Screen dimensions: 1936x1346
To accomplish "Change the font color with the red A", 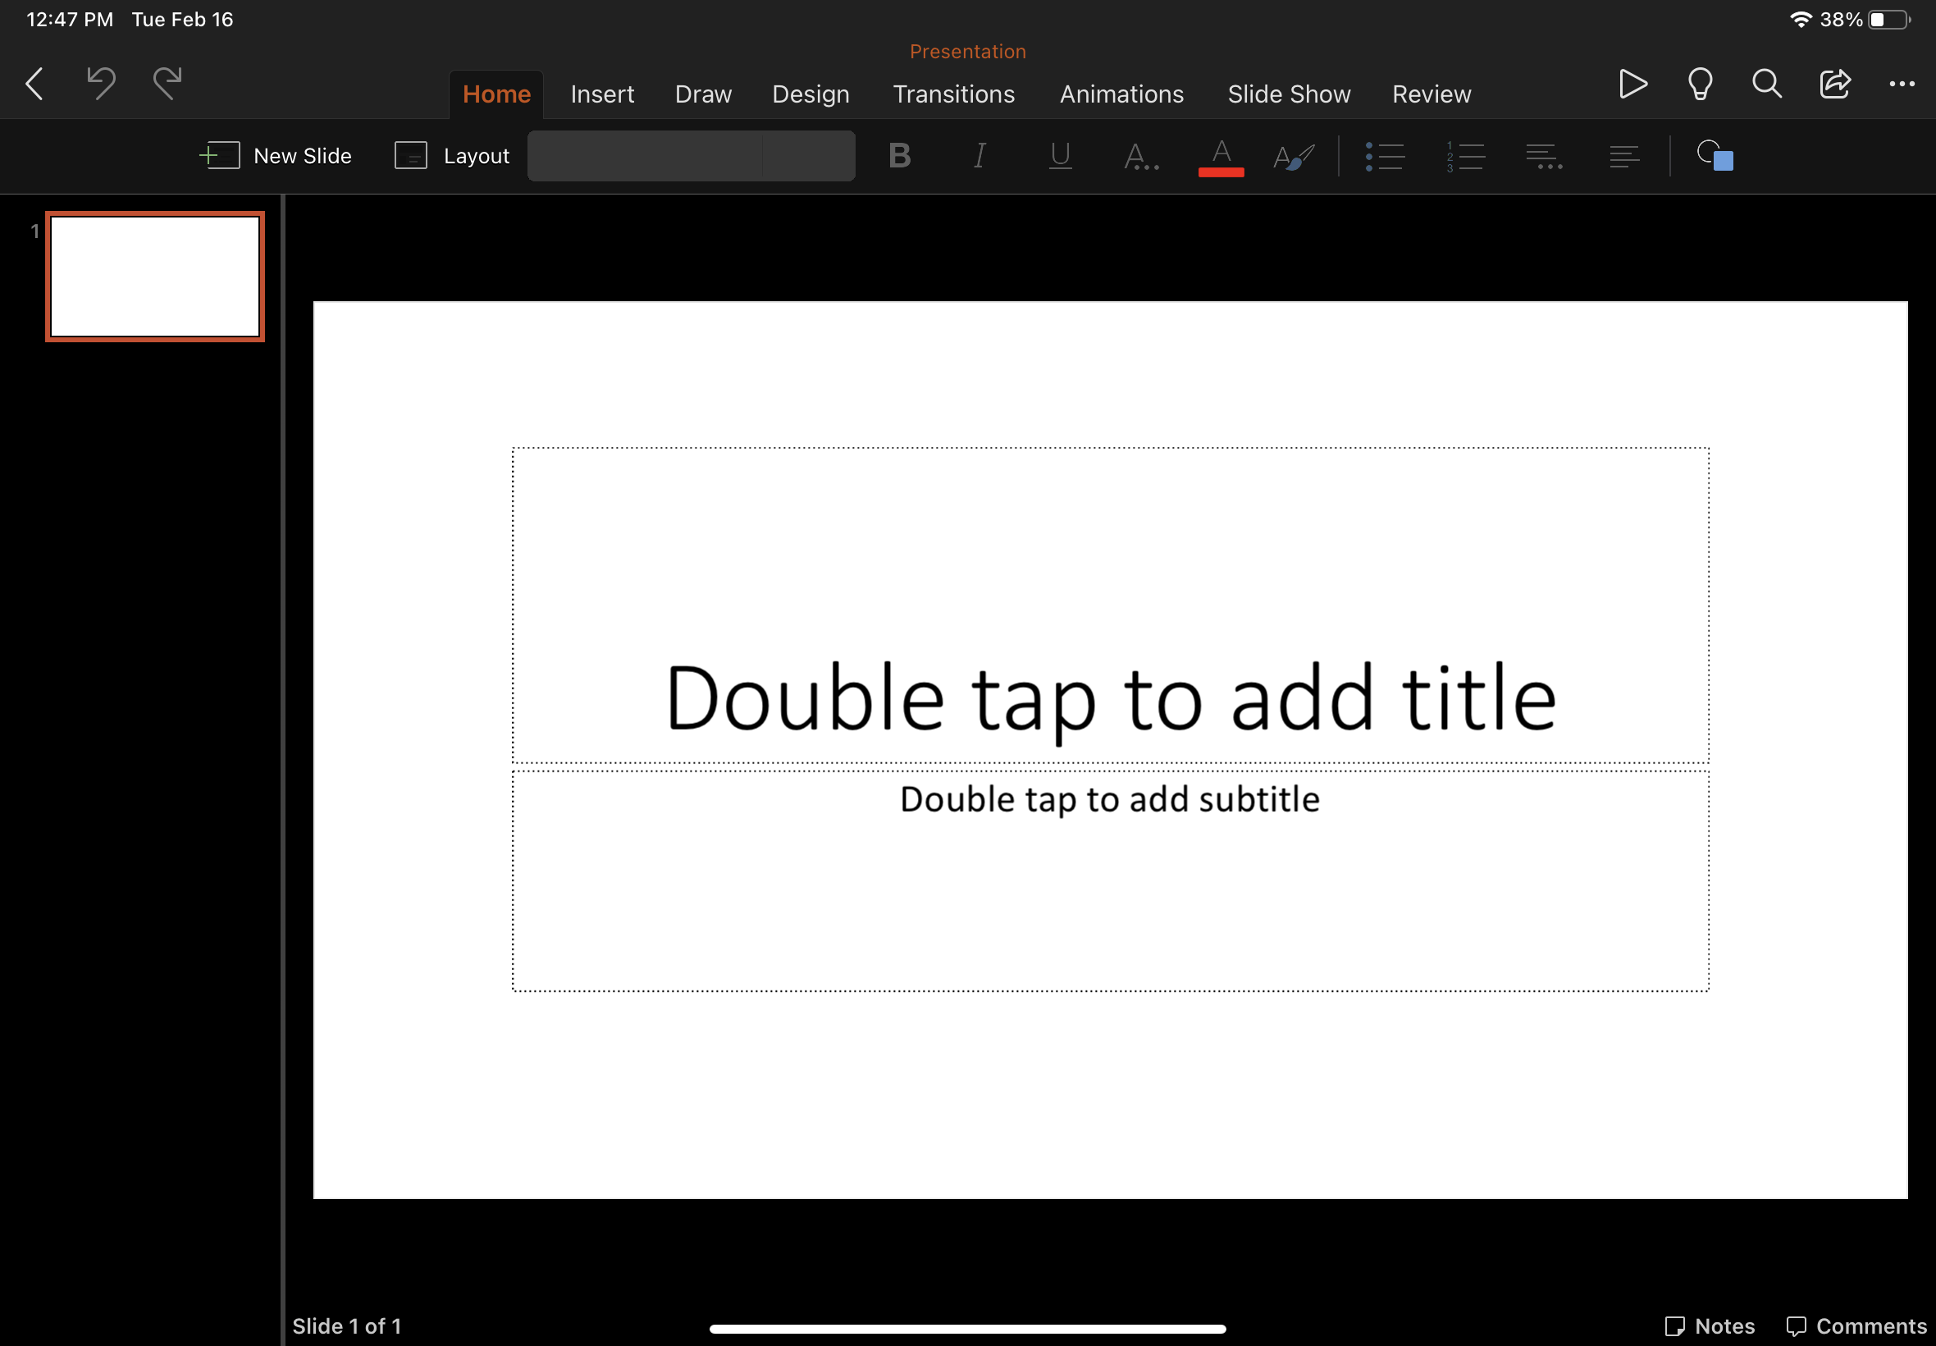I will coord(1221,155).
